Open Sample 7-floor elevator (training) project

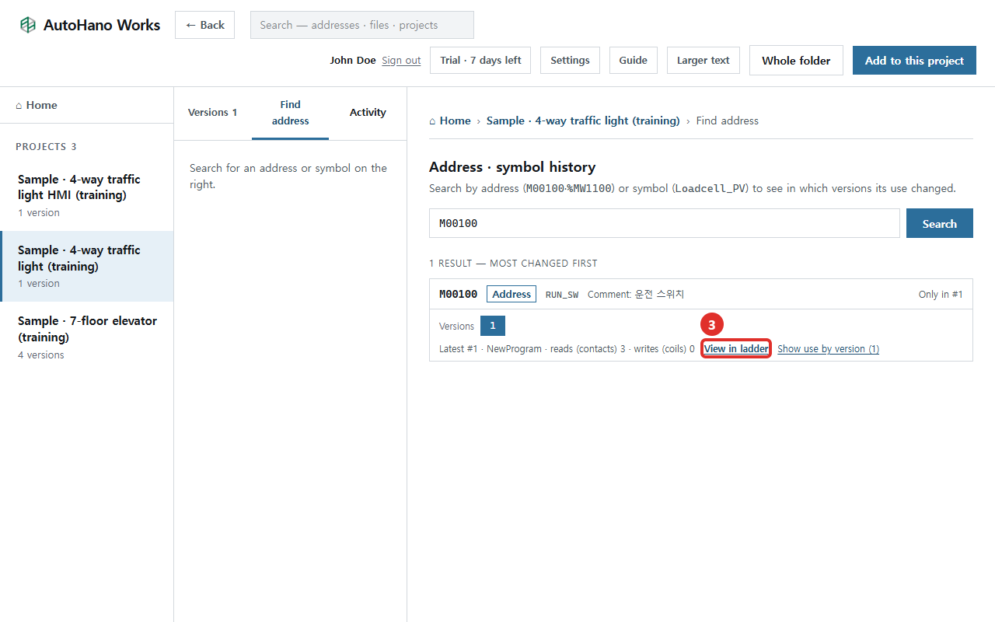click(86, 337)
